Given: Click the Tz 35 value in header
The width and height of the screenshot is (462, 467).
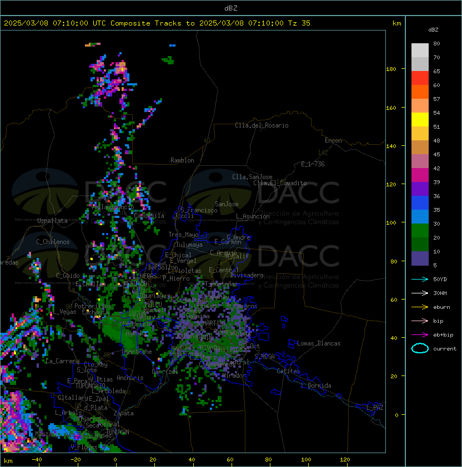Looking at the screenshot, I should point(299,23).
